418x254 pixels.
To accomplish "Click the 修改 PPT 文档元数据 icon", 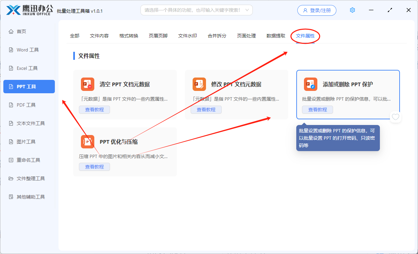I will pyautogui.click(x=199, y=84).
